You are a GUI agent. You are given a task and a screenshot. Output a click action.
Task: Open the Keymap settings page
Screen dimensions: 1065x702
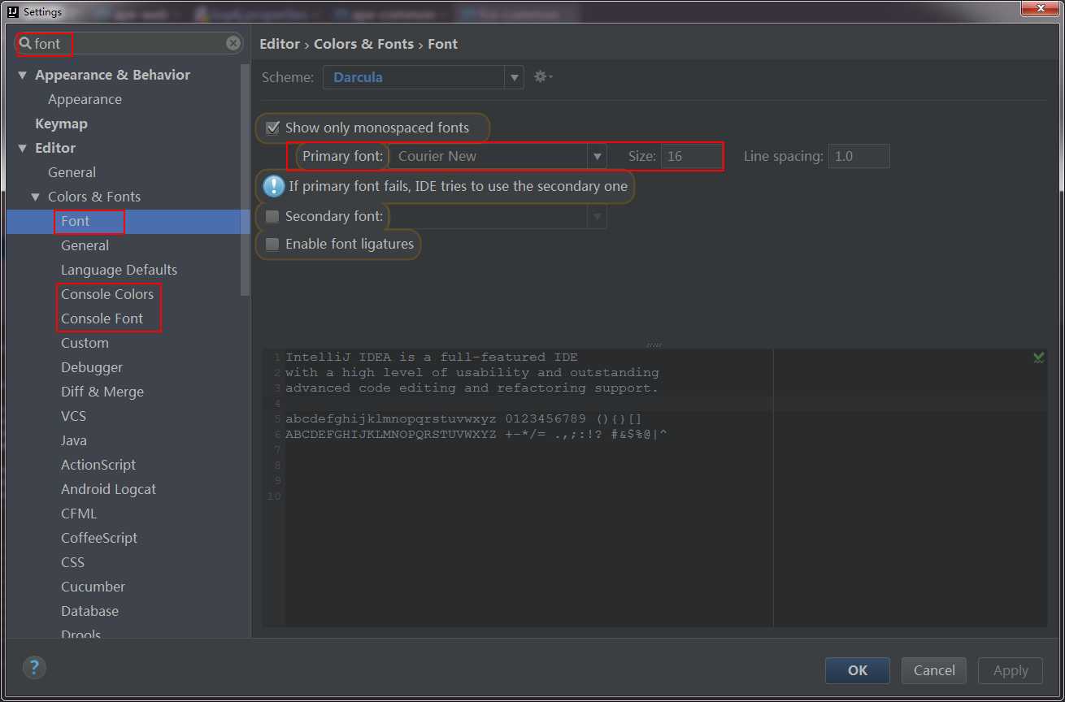pyautogui.click(x=61, y=123)
